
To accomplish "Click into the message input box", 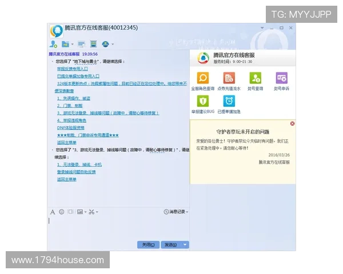I will (118, 227).
